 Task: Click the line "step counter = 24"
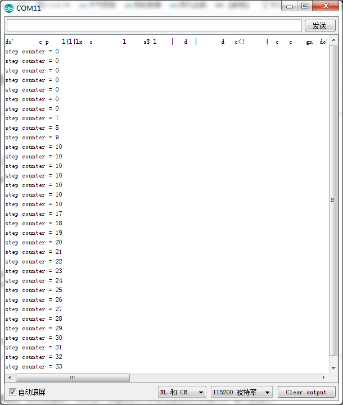point(34,281)
